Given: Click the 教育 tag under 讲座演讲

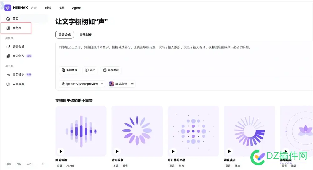Looking at the screenshot, I should [x=238, y=166].
